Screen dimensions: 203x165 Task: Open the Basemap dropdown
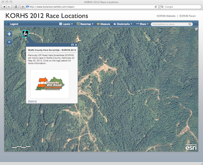tap(85, 24)
